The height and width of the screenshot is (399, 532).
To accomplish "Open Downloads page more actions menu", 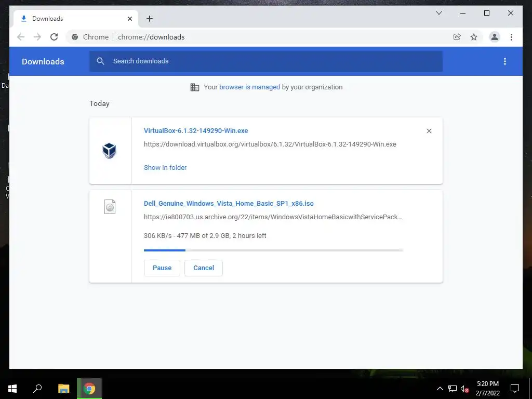I will 505,61.
